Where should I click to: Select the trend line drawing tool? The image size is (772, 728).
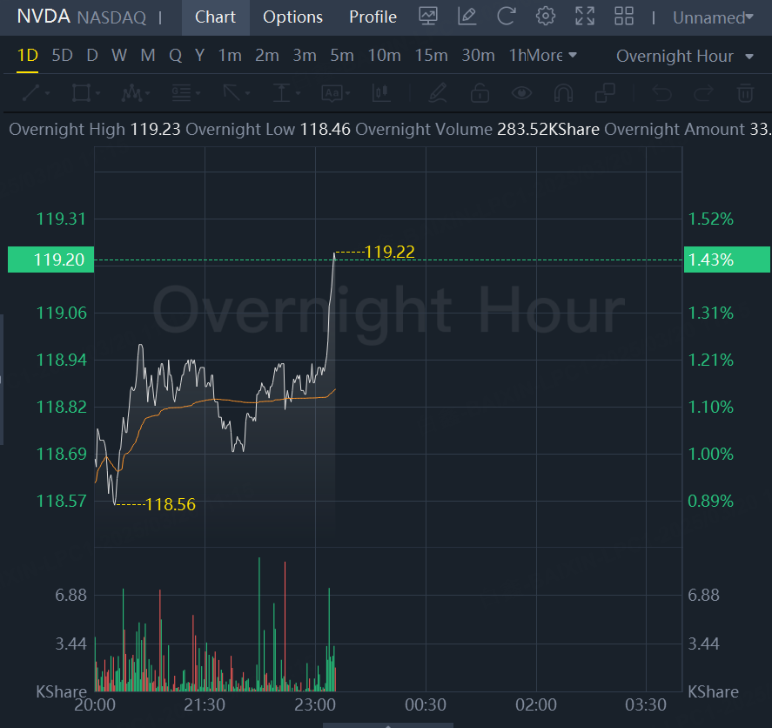coord(31,92)
